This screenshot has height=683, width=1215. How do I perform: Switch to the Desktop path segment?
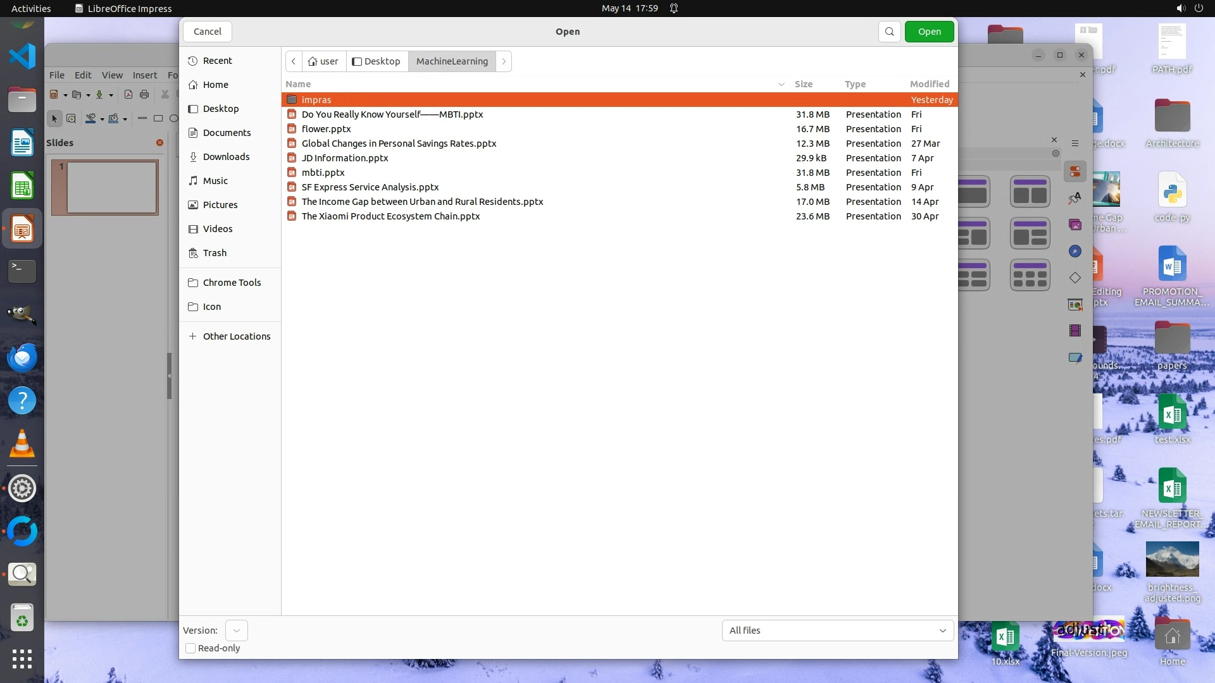377,61
